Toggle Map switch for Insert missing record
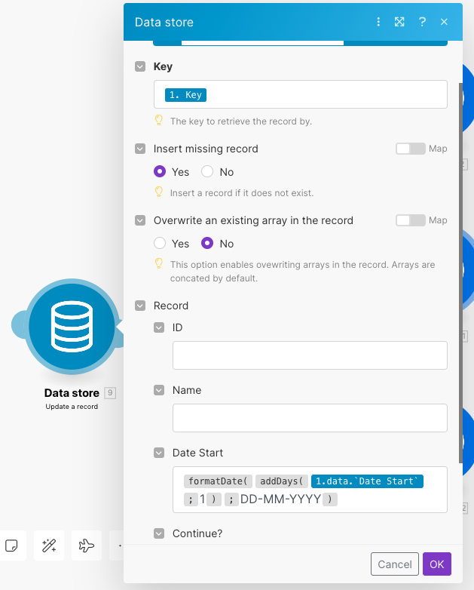The width and height of the screenshot is (474, 590). 411,149
